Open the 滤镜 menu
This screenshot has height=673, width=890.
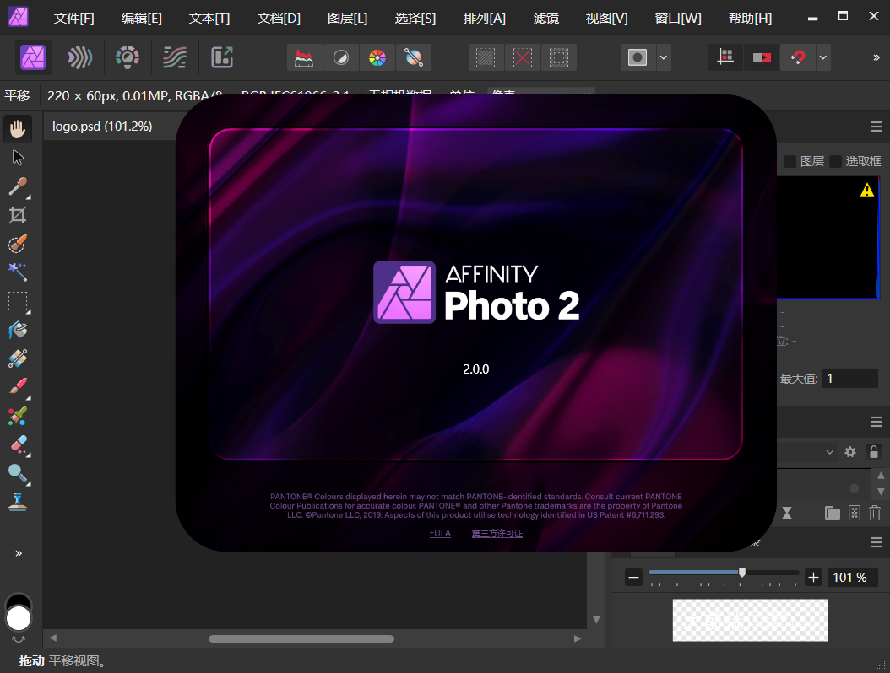546,19
